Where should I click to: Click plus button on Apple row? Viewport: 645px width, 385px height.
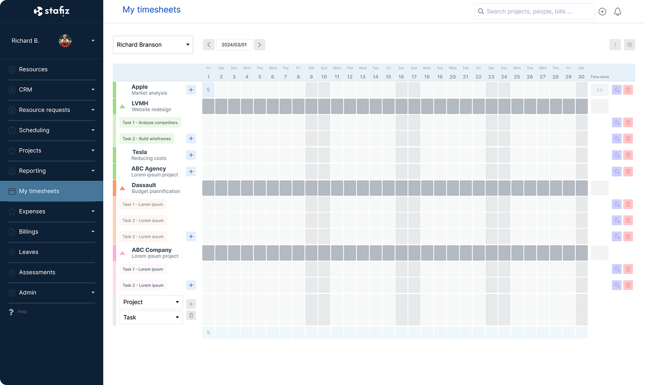[191, 90]
